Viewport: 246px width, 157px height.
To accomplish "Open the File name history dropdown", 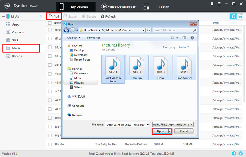I will point(148,125).
